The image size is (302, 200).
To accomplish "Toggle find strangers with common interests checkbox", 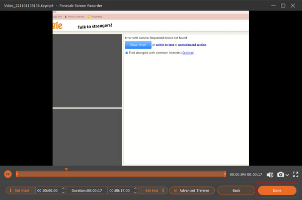I will click(126, 53).
